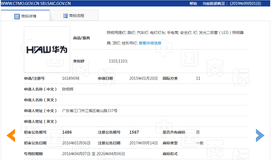Screen dimensions: 271x160
Task: Click the 申请人名称（中文） label
Action: (x=40, y=89)
